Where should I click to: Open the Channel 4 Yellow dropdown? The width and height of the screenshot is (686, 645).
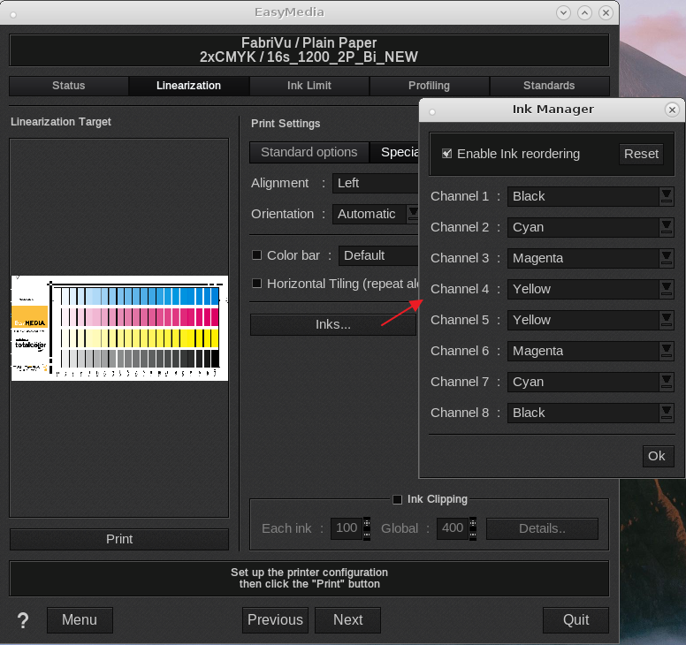pos(590,289)
